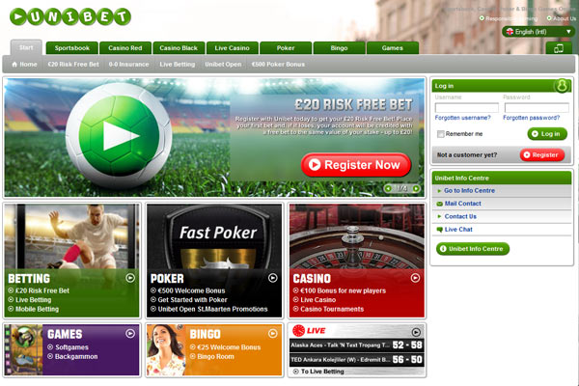
Task: Click the Home house icon
Action: pyautogui.click(x=14, y=65)
